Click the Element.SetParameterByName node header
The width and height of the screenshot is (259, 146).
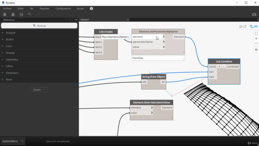tap(158, 32)
